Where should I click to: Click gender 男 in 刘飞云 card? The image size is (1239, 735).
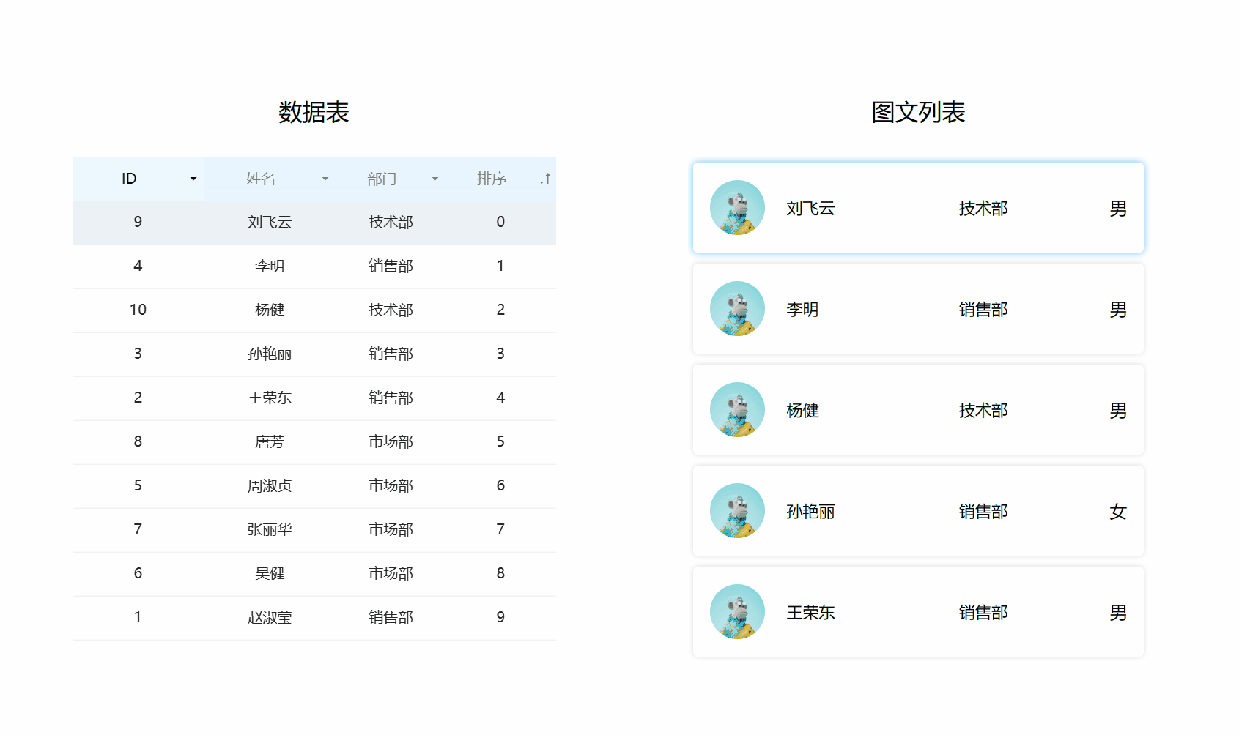[1118, 209]
